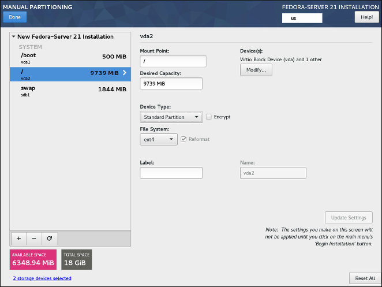The width and height of the screenshot is (382, 287).
Task: Click the vda2 heading above Mount Point
Action: (147, 36)
